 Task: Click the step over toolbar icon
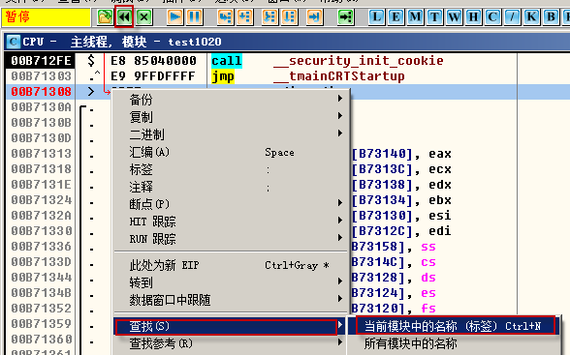point(245,16)
